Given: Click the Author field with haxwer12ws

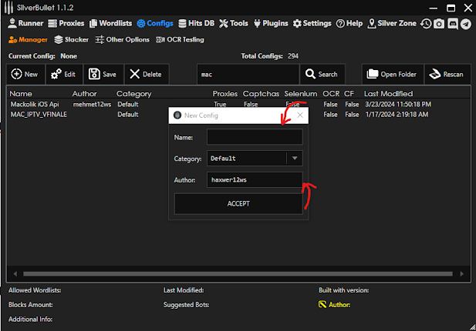Looking at the screenshot, I should click(255, 179).
